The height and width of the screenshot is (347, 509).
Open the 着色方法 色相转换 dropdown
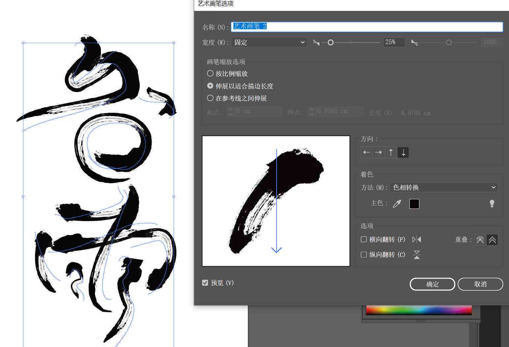pyautogui.click(x=444, y=187)
